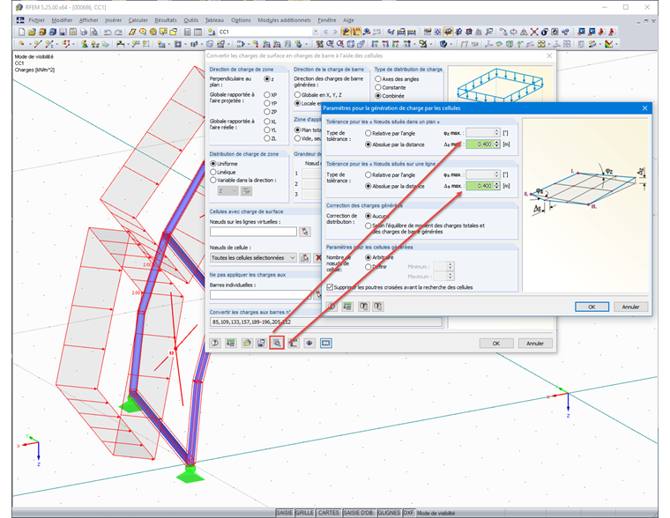Toggle GRILLE in the status bar
This screenshot has width=670, height=518.
[304, 513]
